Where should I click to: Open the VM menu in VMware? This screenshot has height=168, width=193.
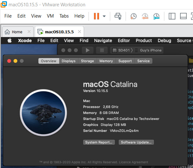(50, 16)
